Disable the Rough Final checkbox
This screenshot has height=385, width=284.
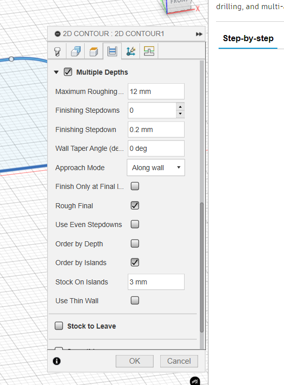pos(135,205)
